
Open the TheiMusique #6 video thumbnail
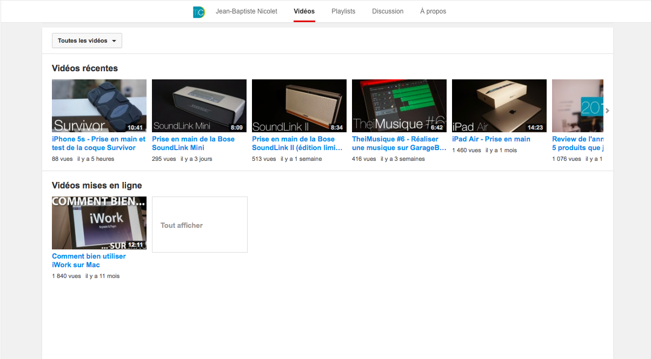tap(399, 106)
